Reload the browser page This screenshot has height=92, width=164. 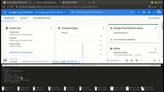pos(12,7)
